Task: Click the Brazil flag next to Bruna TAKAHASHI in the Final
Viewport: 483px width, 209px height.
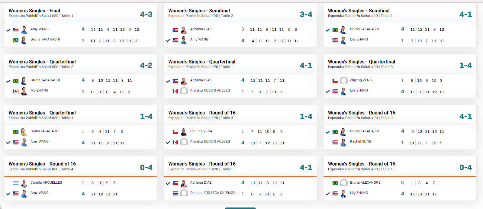Action: 16,40
